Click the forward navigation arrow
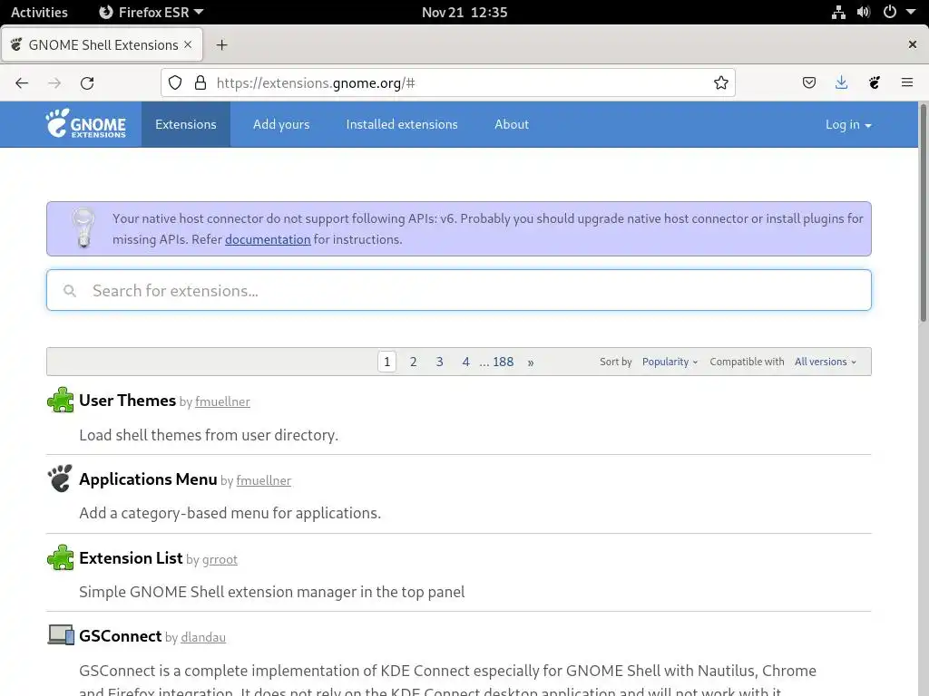 [x=54, y=82]
